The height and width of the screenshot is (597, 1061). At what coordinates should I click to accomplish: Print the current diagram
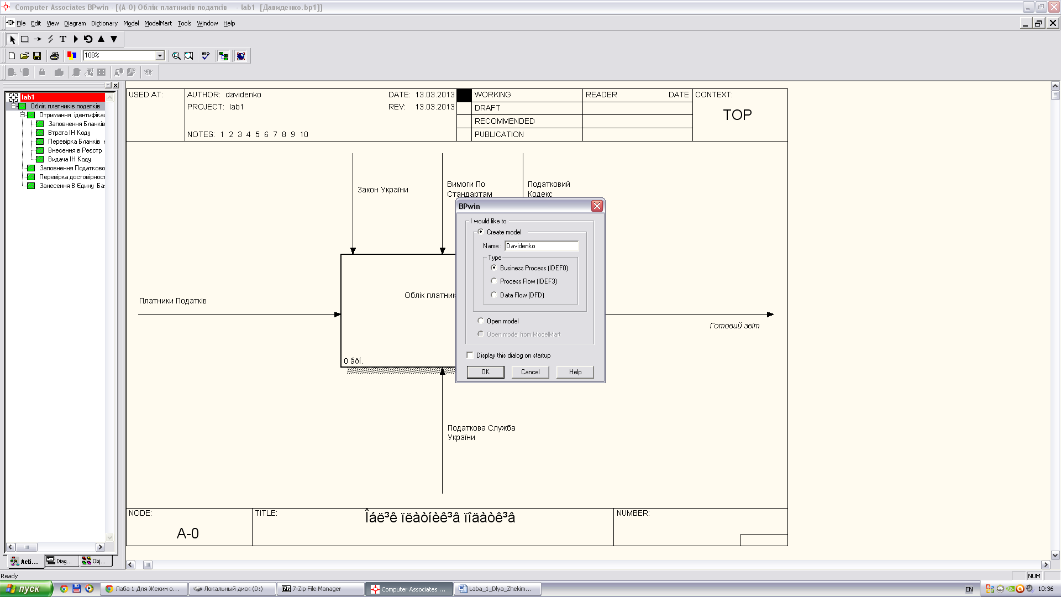pyautogui.click(x=54, y=56)
